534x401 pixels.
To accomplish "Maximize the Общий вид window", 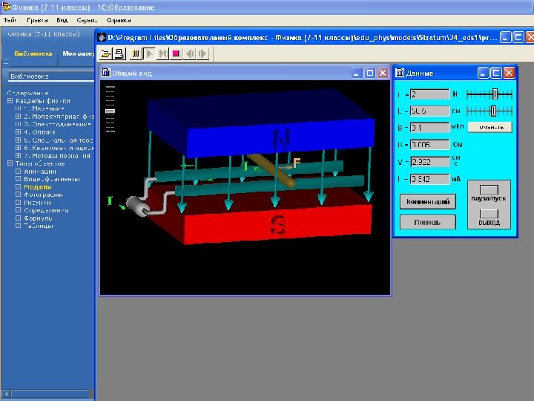I will (370, 73).
